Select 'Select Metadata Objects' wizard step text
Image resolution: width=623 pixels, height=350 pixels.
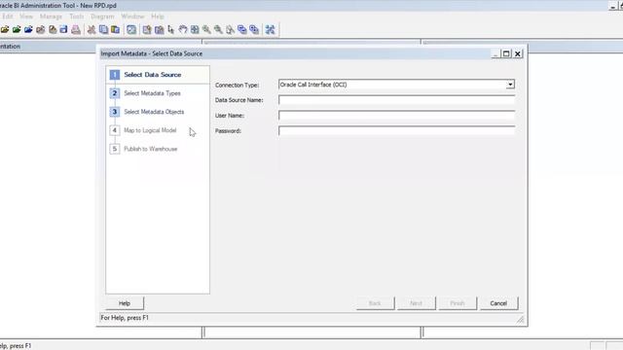click(154, 112)
